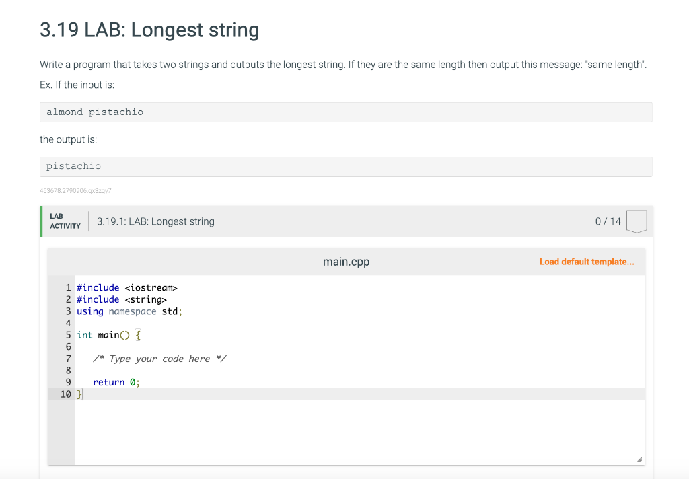The width and height of the screenshot is (689, 479).
Task: Click the include string directive
Action: click(x=122, y=299)
